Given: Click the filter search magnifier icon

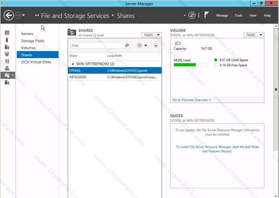Looking at the screenshot, I should coord(127,45).
